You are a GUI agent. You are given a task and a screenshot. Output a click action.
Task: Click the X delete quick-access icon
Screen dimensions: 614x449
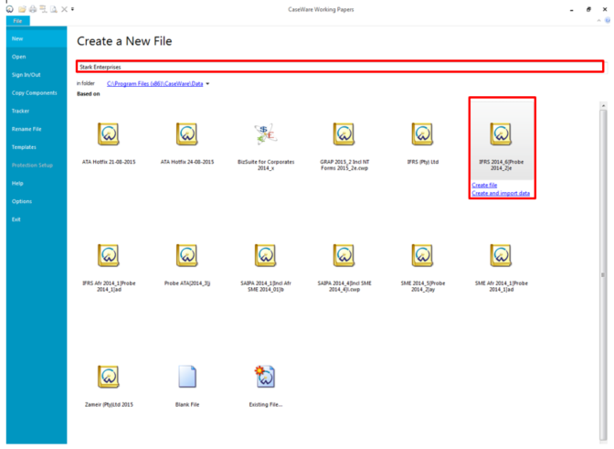(x=64, y=9)
